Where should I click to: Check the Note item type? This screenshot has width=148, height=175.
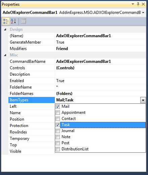coord(58,137)
